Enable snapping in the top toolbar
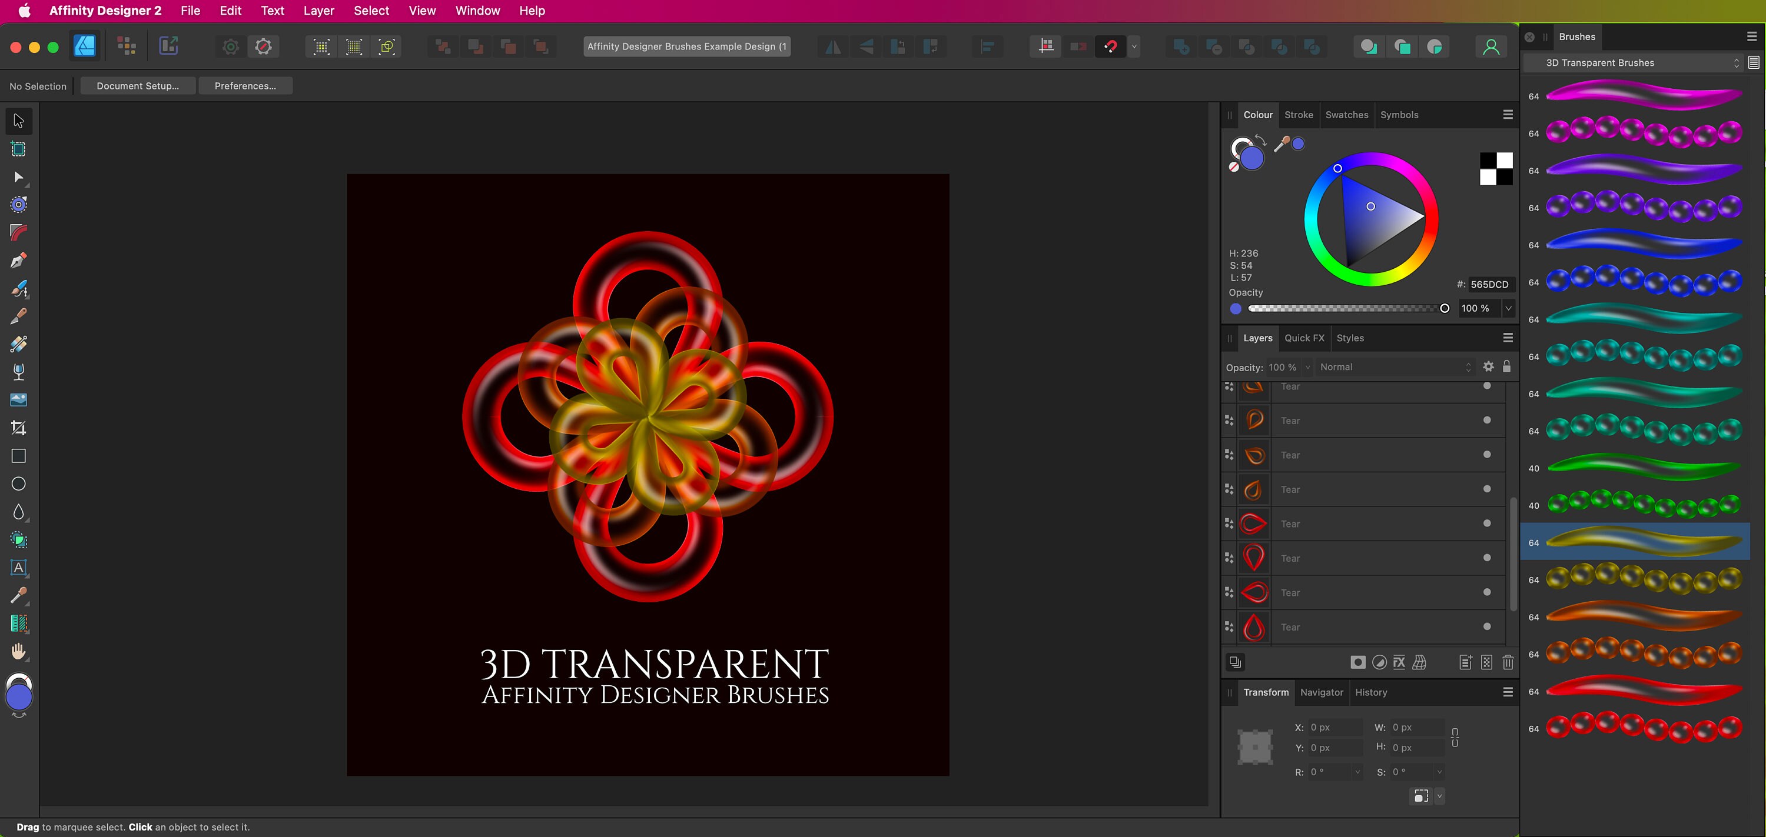The width and height of the screenshot is (1766, 837). pos(1111,46)
